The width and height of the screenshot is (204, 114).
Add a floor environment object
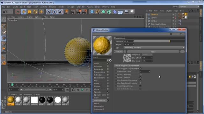point(120,12)
